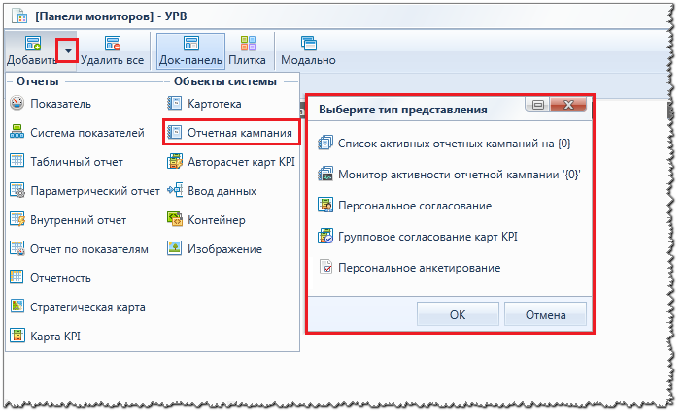Open the Добавить dropdown arrow
This screenshot has width=683, height=417.
pos(68,50)
